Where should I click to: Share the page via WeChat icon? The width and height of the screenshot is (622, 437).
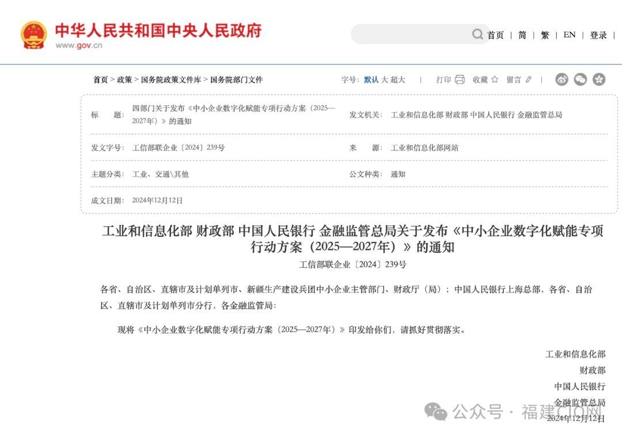pos(580,79)
